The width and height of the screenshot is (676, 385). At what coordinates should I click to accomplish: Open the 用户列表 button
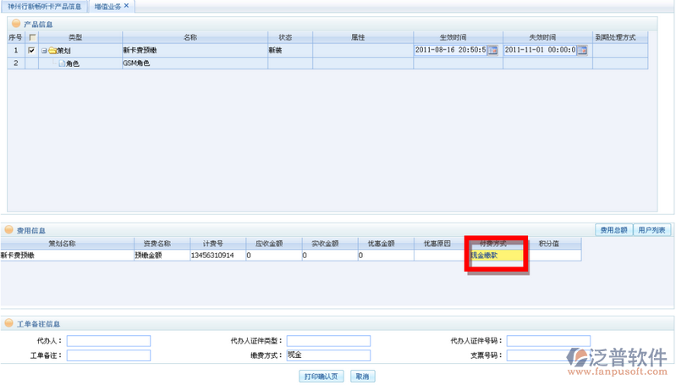(651, 229)
